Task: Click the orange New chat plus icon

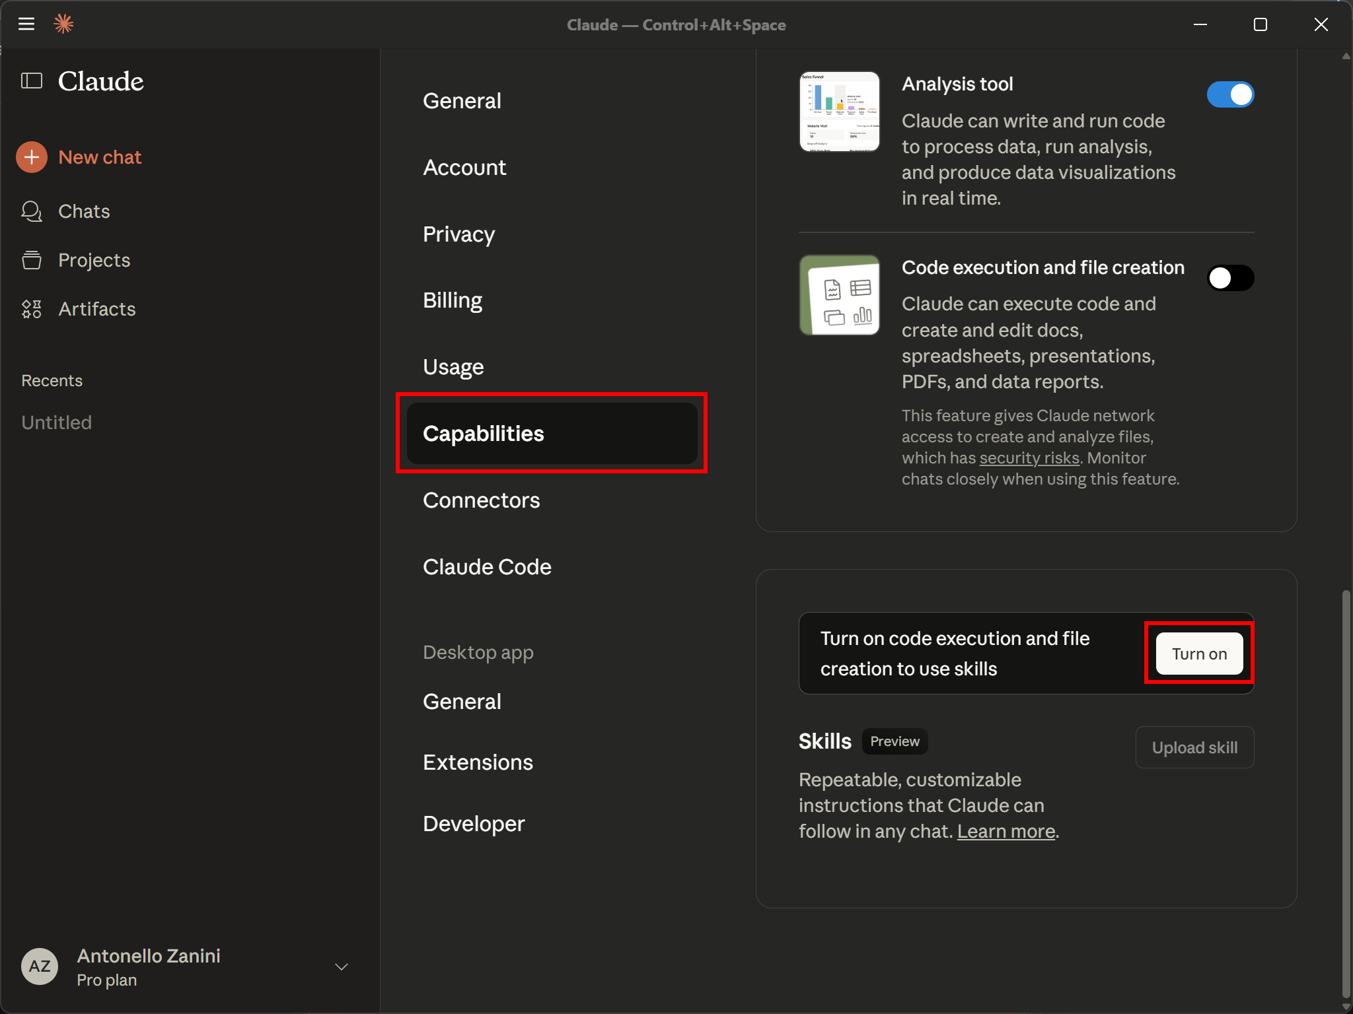Action: point(32,157)
